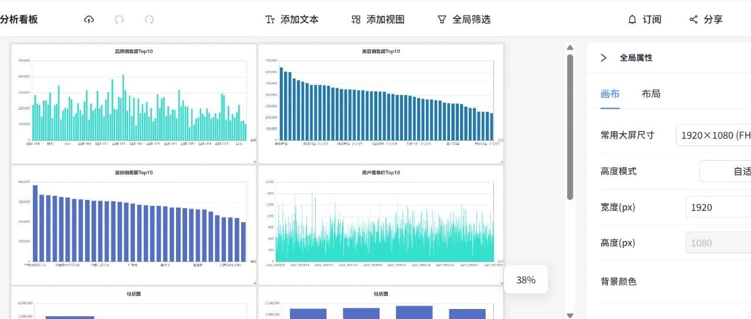Image resolution: width=751 pixels, height=319 pixels.
Task: Click resize handle of 品牌销售额Top10 chart
Action: click(254, 161)
